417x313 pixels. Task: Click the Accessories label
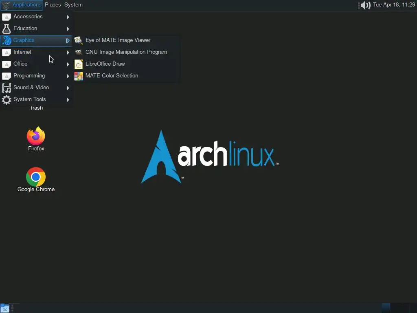28,16
